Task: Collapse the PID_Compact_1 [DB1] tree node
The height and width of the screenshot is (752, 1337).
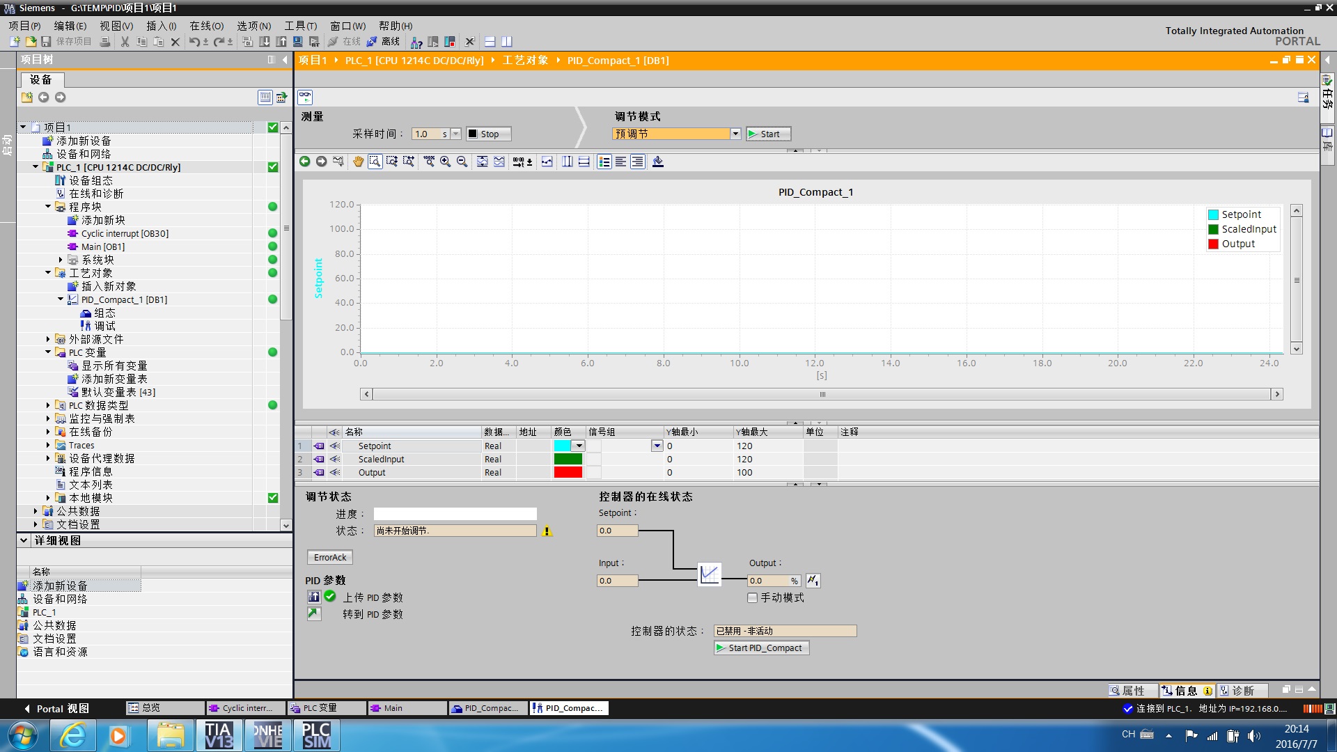Action: tap(61, 299)
